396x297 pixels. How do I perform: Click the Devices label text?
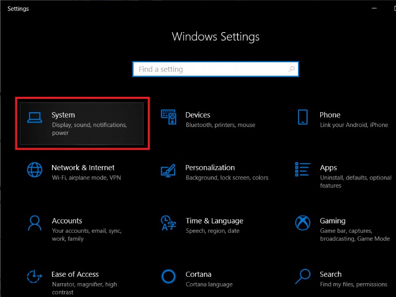(x=198, y=114)
